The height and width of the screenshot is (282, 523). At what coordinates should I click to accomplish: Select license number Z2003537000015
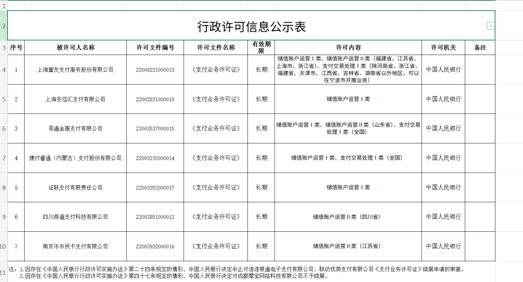point(155,128)
